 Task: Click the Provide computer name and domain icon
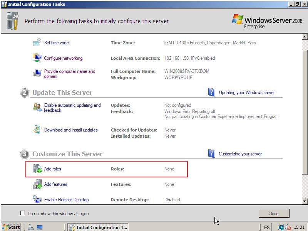click(37, 73)
